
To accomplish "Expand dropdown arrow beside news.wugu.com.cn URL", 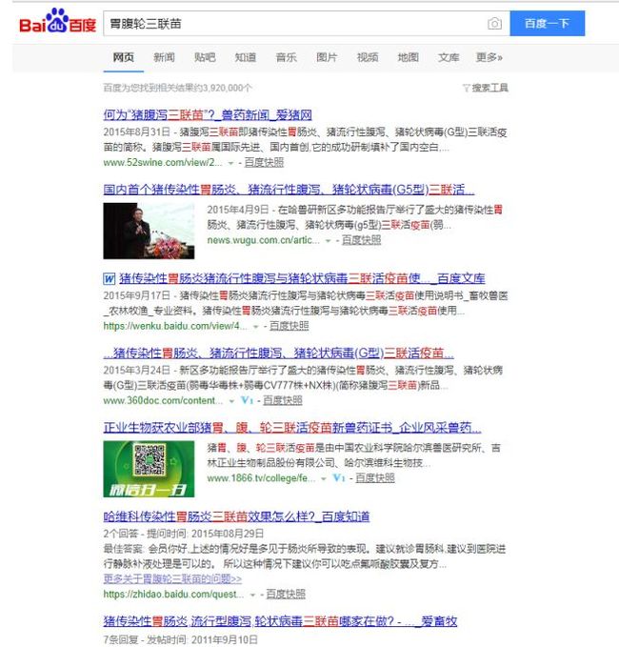I will click(328, 241).
